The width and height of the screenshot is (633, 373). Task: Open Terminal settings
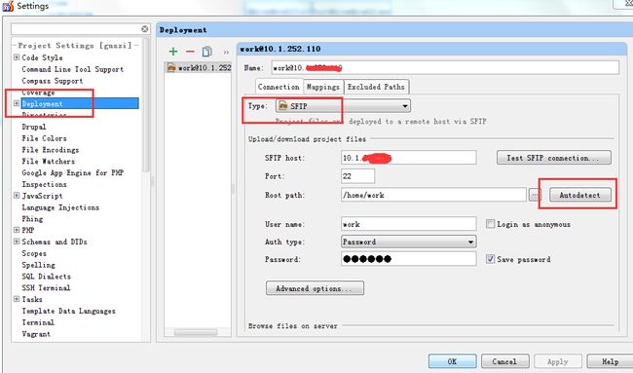coord(38,322)
